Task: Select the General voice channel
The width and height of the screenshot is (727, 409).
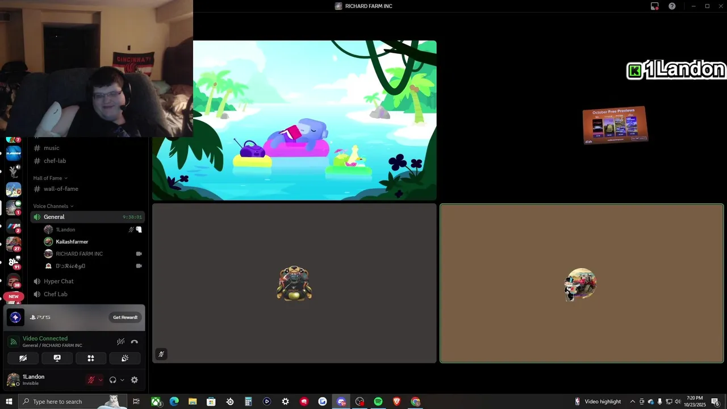Action: coord(88,217)
